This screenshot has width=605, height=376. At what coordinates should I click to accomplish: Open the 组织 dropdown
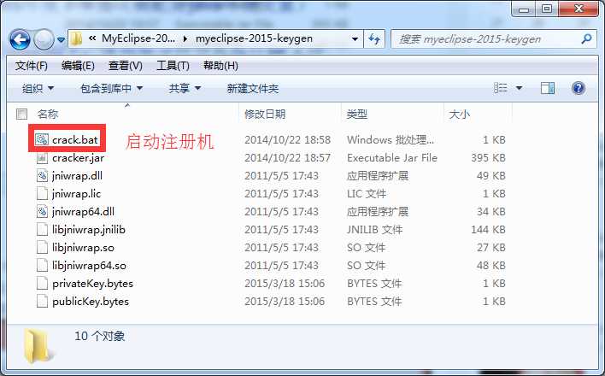tap(38, 89)
